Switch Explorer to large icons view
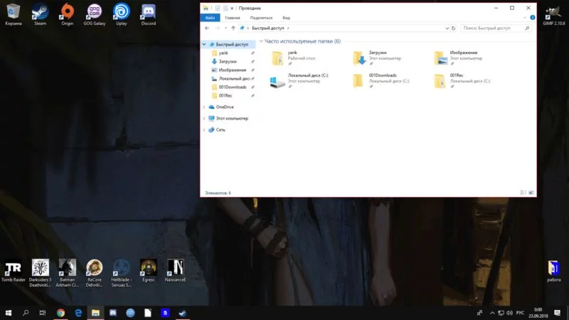 (531, 193)
